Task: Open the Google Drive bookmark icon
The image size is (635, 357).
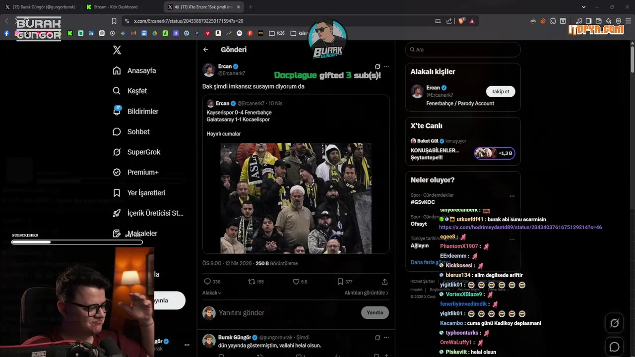Action: point(155,33)
